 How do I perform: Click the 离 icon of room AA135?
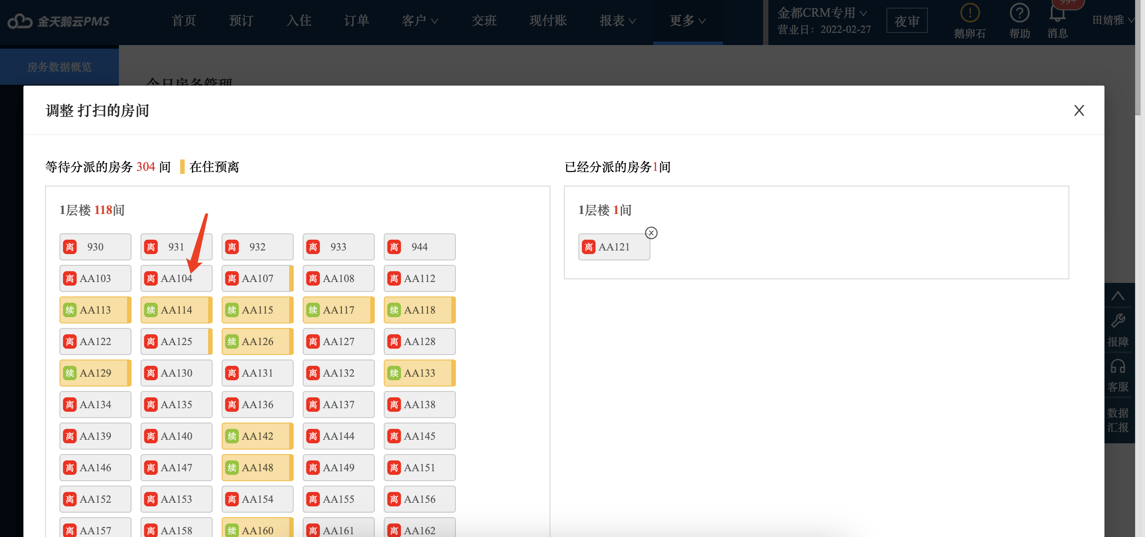pyautogui.click(x=151, y=405)
